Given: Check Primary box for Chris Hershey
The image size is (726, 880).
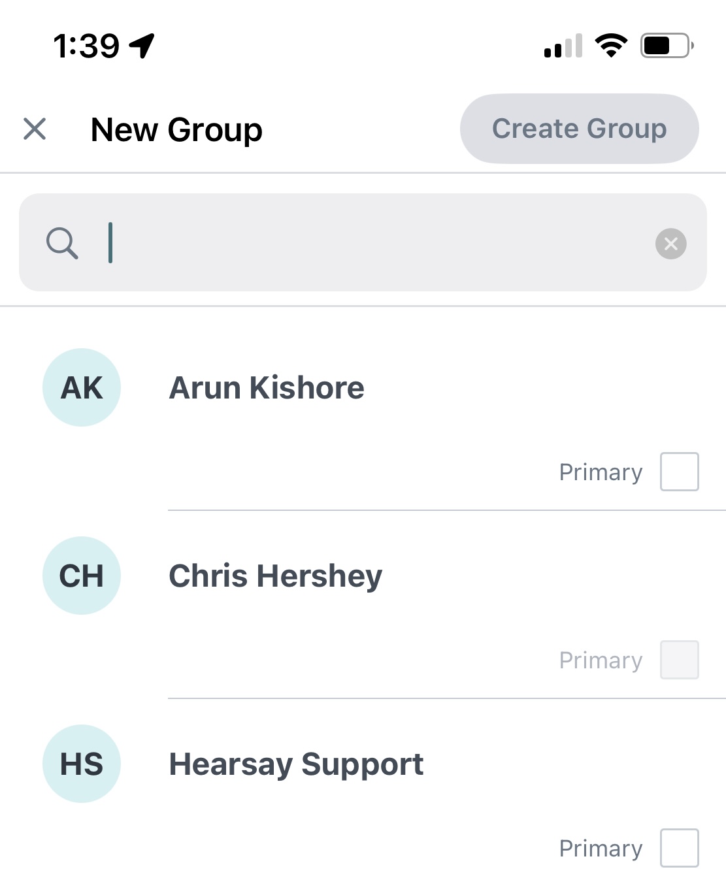Looking at the screenshot, I should tap(679, 660).
